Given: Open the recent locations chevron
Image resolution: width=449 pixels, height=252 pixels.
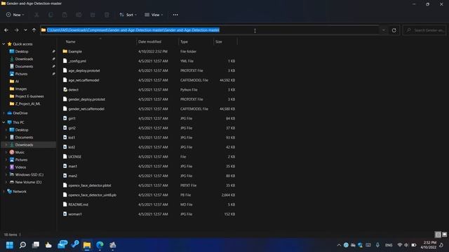Looking at the screenshot, I should point(25,30).
